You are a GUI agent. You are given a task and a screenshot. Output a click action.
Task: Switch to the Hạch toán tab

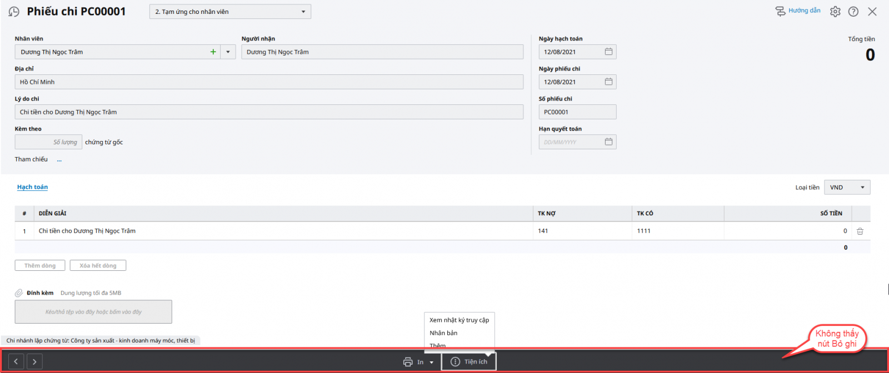[x=32, y=187]
